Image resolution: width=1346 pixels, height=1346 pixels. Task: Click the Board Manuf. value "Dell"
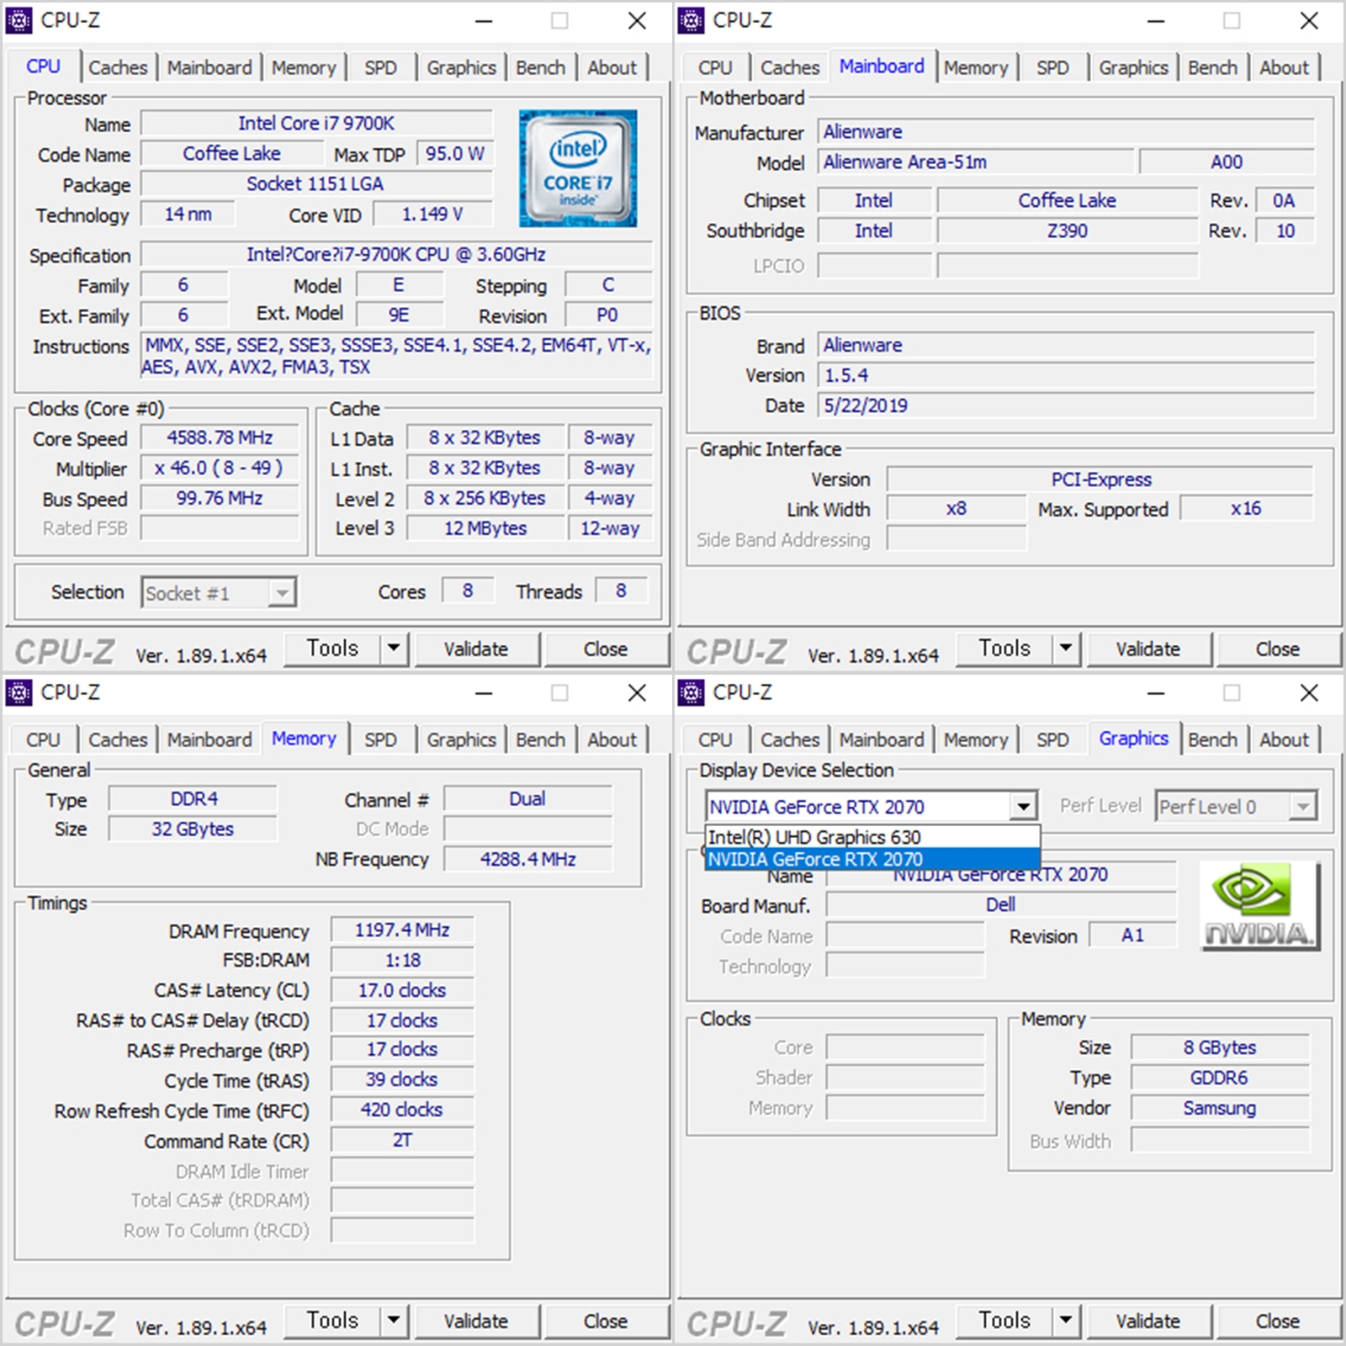point(1001,905)
